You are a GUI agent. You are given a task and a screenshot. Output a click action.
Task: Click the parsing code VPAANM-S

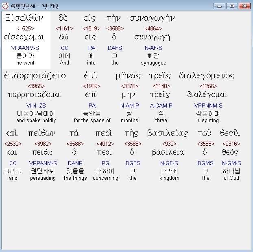(x=25, y=48)
